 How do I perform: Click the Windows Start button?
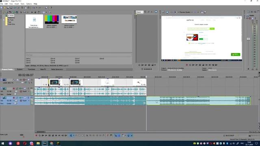(3, 143)
